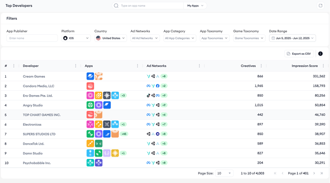Open the All App Categories dropdown

point(180,38)
